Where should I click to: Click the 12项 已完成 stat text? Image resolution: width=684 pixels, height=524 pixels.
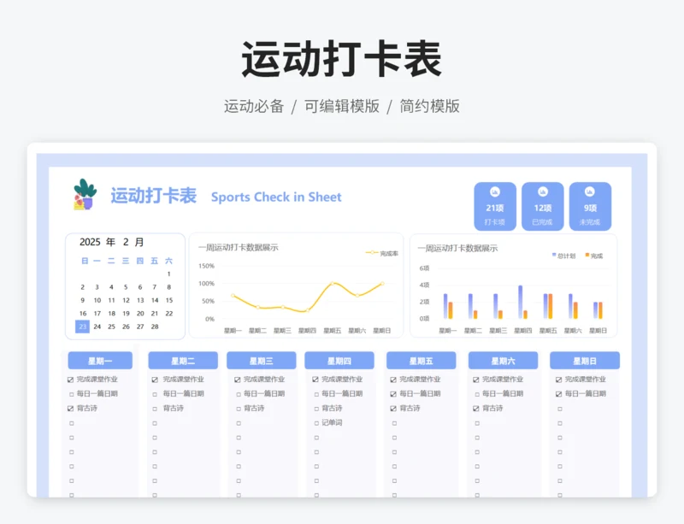542,215
